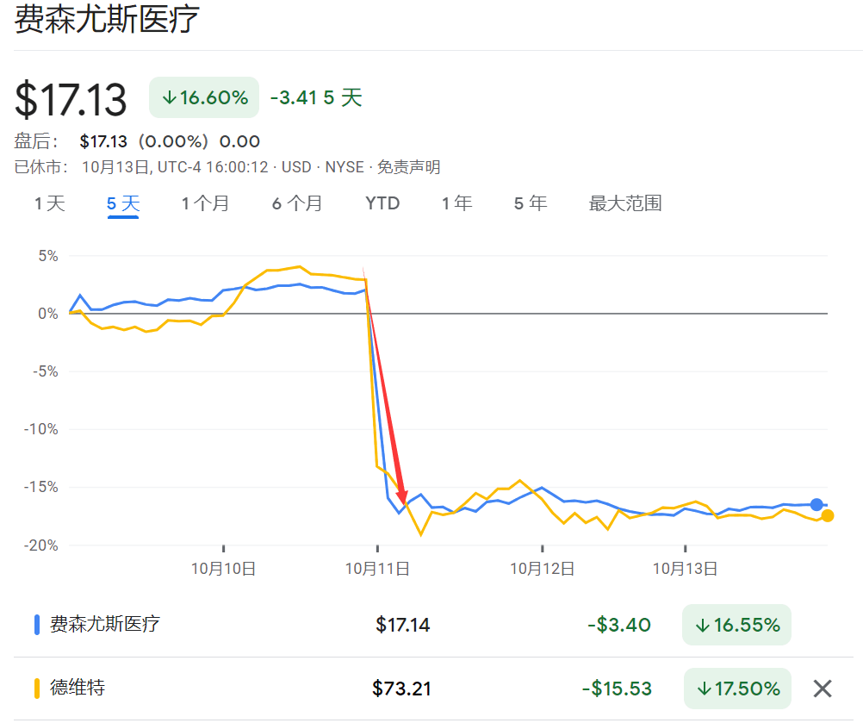The image size is (863, 723).
Task: Remove 德维特 comparison with X icon
Action: 823,688
